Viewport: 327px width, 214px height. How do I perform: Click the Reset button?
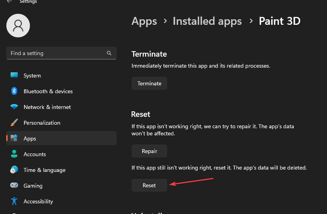149,185
